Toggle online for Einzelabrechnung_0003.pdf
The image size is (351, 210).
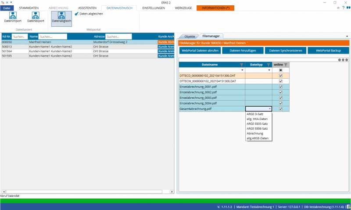coord(281,98)
